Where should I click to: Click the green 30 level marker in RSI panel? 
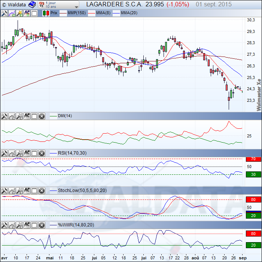tap(253, 175)
